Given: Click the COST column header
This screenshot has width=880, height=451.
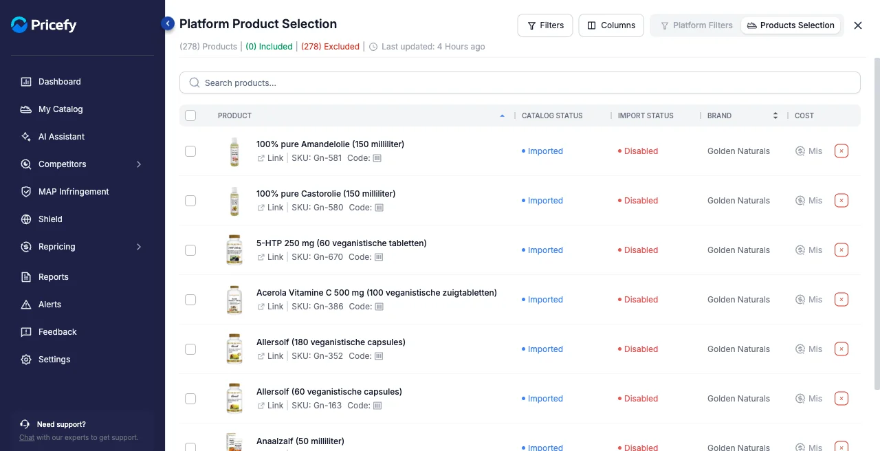Looking at the screenshot, I should [x=804, y=115].
